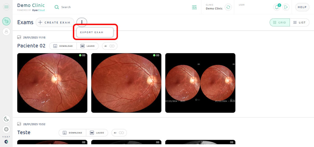This screenshot has width=314, height=147.
Task: Click the calendar icon beside 28/01/2025
Action: [x=19, y=124]
